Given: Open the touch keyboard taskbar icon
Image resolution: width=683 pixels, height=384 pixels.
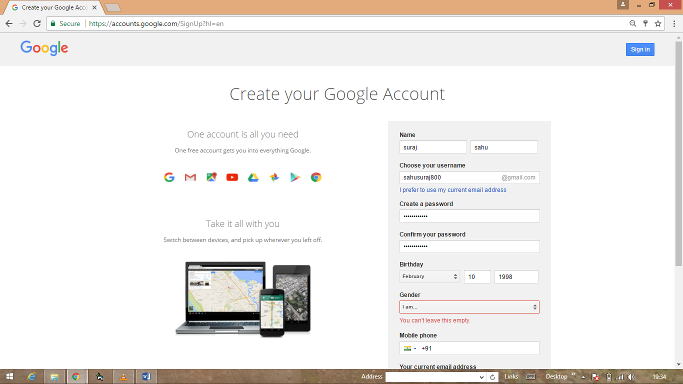Looking at the screenshot, I should pos(530,376).
